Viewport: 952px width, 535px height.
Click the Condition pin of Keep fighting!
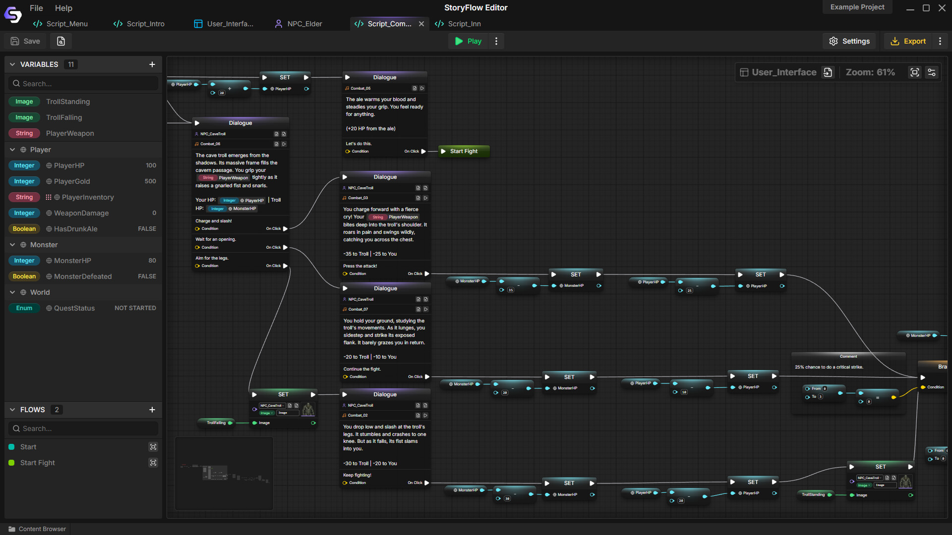345,483
